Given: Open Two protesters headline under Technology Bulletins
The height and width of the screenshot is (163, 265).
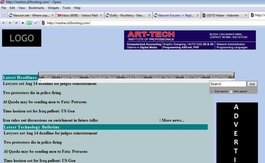Looking at the screenshot, I should (x=33, y=142).
